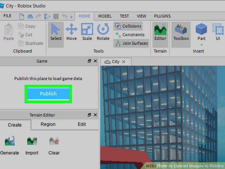This screenshot has height=169, width=225.
Task: Select the Create tab in Terrain Editor
Action: [x=15, y=125]
